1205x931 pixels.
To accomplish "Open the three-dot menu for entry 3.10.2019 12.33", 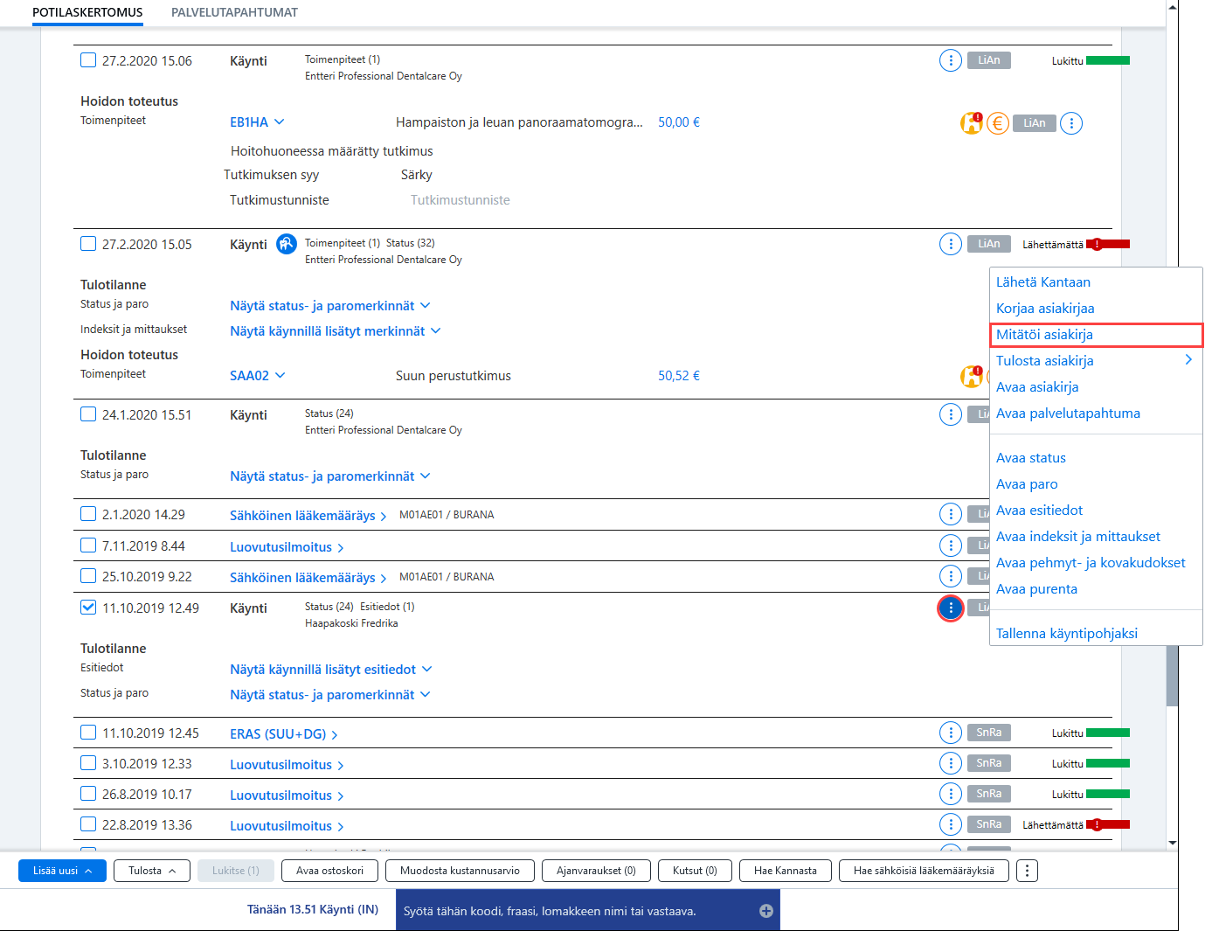I will click(x=951, y=763).
